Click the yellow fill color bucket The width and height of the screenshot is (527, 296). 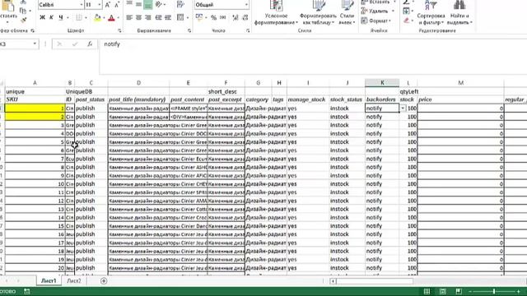pos(97,18)
